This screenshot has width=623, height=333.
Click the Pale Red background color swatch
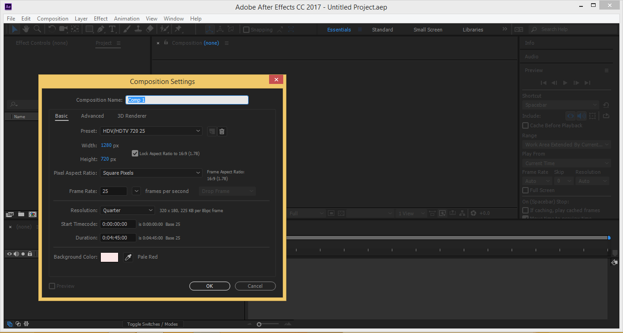(109, 257)
